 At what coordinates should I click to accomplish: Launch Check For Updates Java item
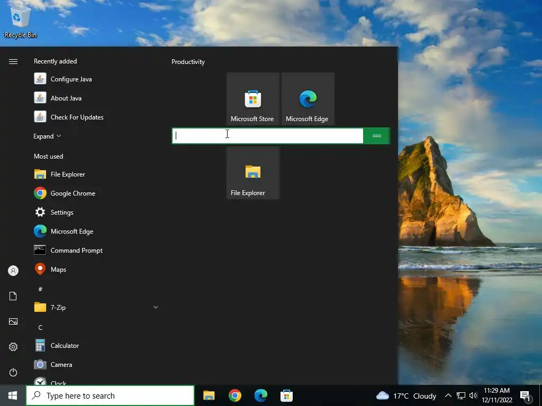click(x=97, y=117)
